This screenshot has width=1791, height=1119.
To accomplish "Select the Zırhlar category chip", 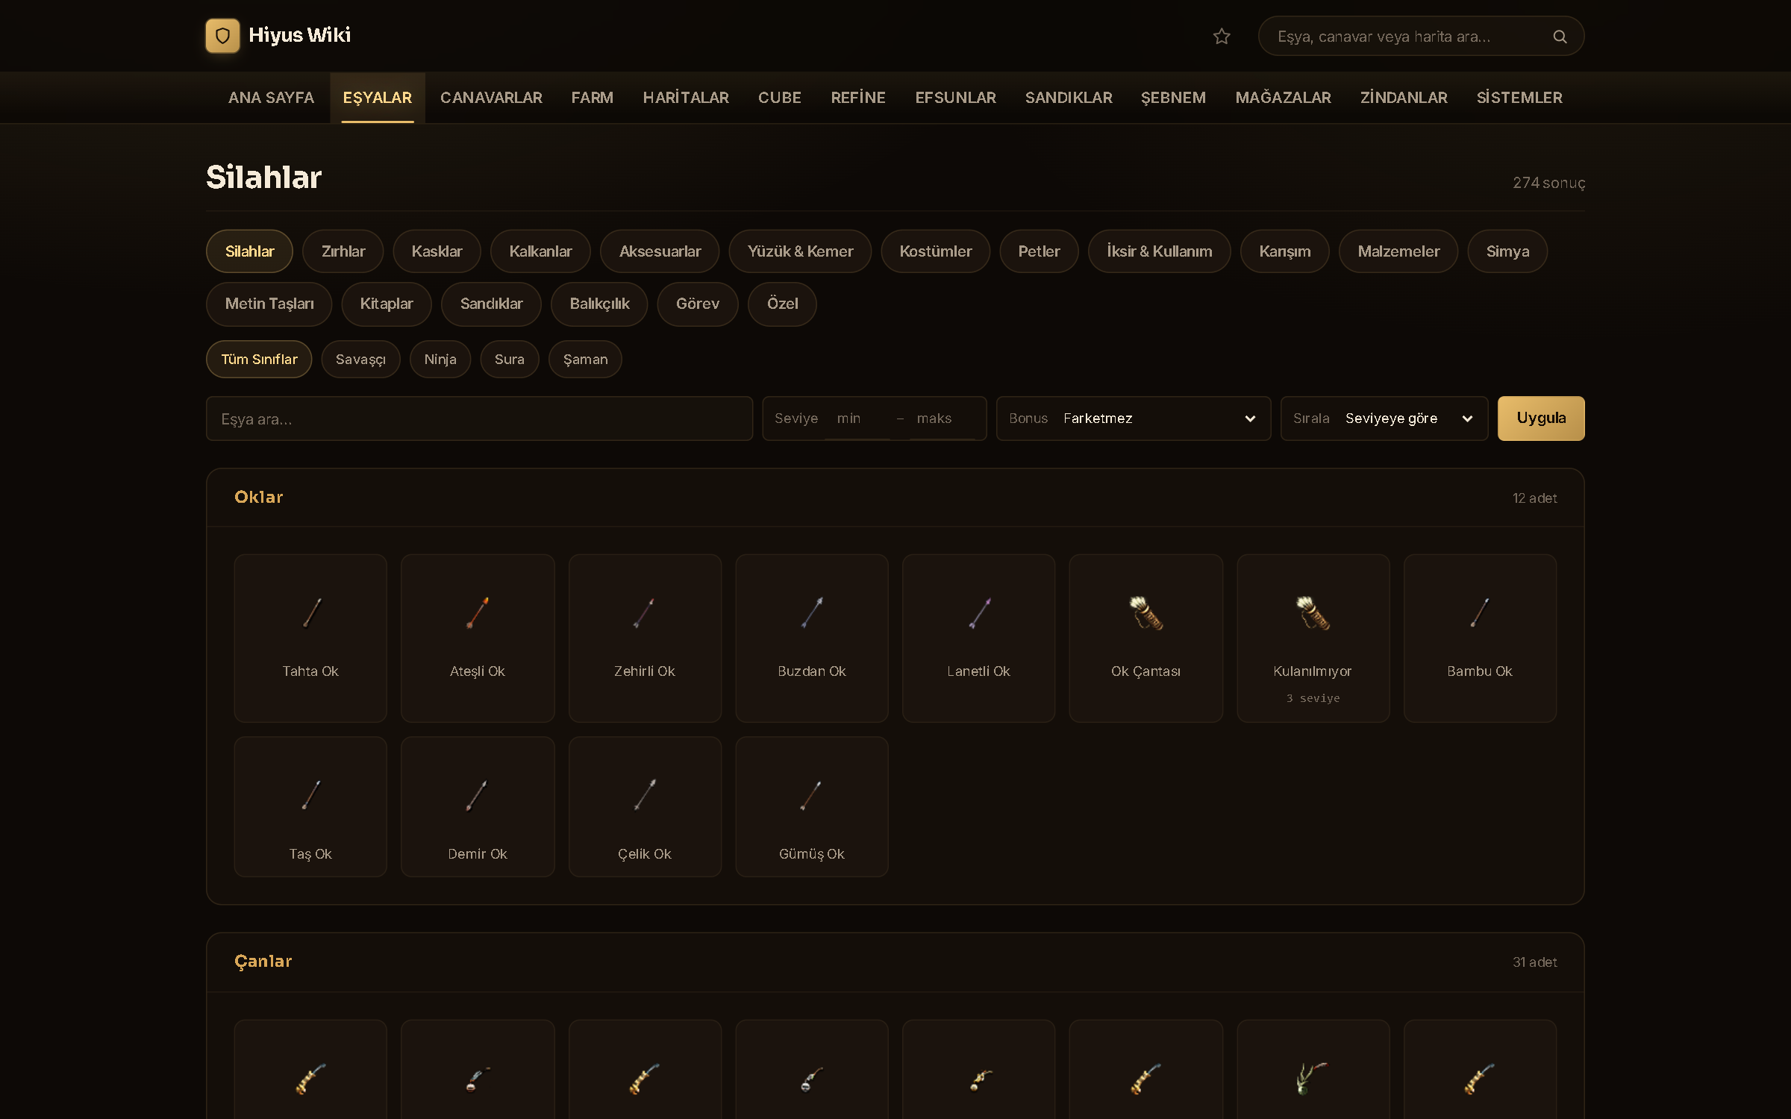I will click(343, 251).
